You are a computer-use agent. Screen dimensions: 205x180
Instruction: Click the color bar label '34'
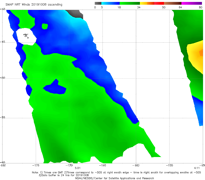pyautogui.click(x=139, y=7)
